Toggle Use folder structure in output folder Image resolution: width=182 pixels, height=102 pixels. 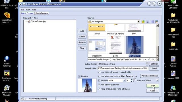click(x=99, y=72)
